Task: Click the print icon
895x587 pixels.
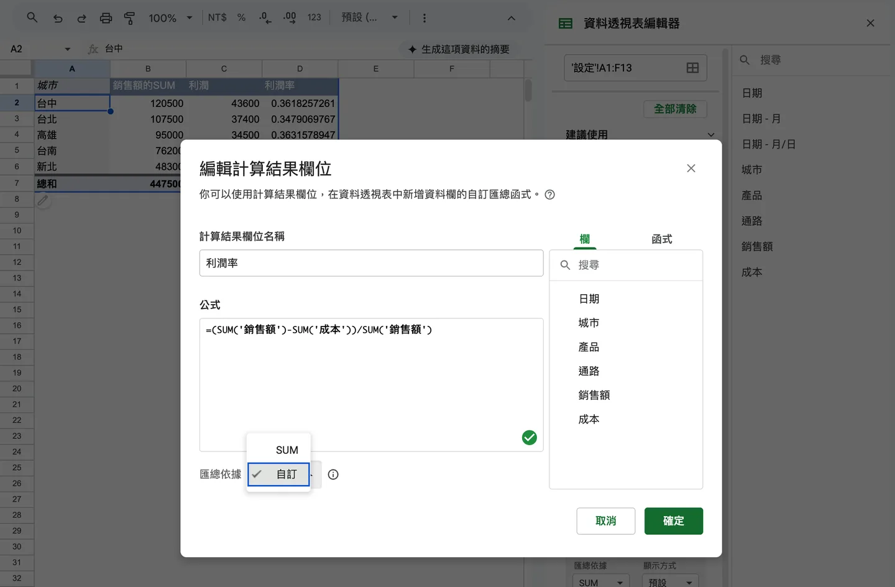Action: coord(106,18)
